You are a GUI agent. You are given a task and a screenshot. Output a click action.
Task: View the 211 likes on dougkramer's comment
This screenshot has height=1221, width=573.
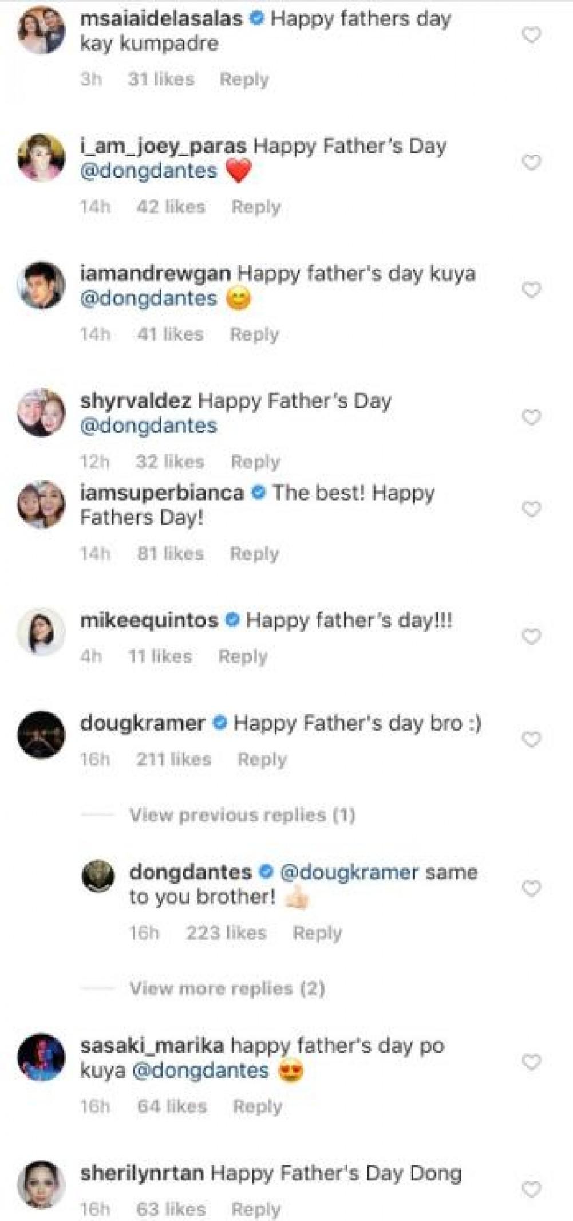pos(173,759)
